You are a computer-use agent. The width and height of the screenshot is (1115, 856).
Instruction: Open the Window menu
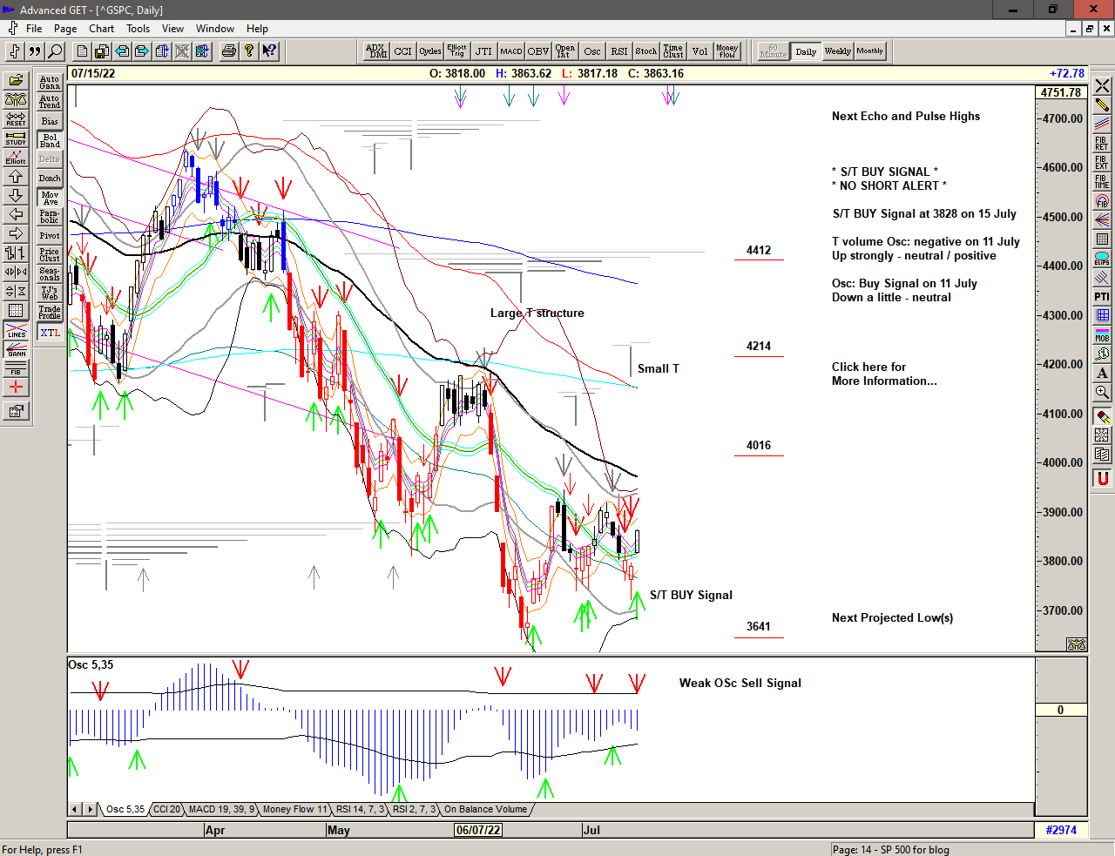click(x=214, y=29)
